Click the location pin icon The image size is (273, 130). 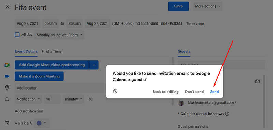7,88
